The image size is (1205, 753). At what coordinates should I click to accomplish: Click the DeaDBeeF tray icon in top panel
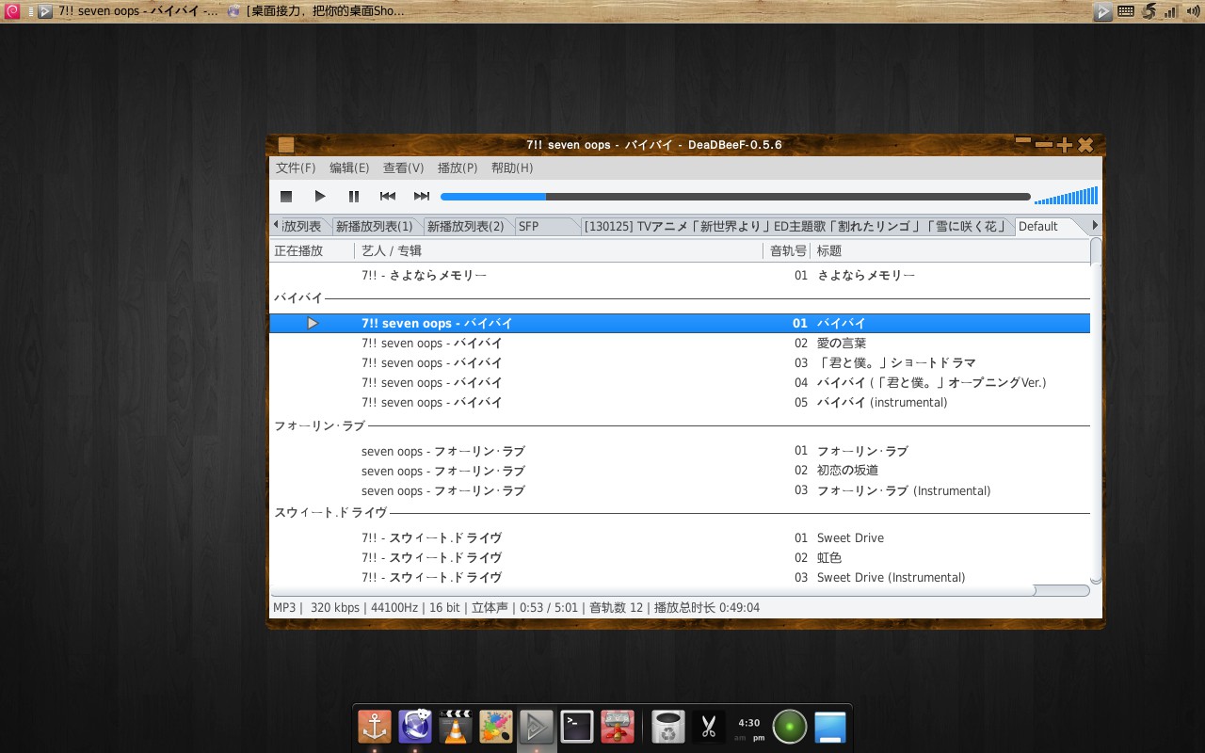(x=1102, y=11)
